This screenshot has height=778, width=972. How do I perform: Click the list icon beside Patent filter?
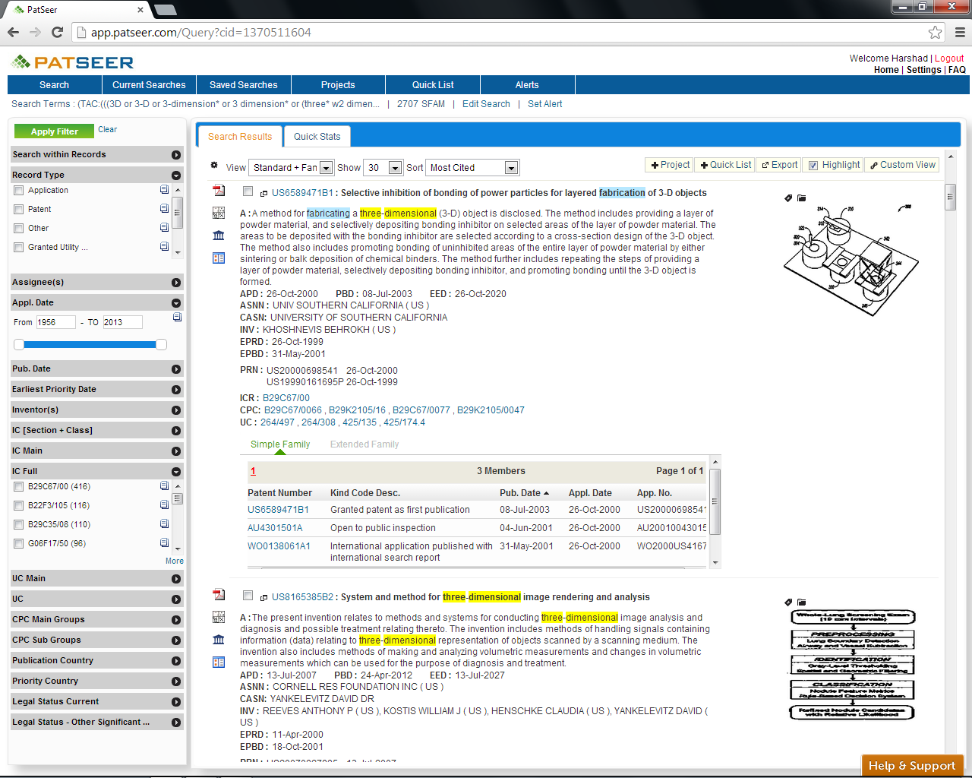point(164,209)
